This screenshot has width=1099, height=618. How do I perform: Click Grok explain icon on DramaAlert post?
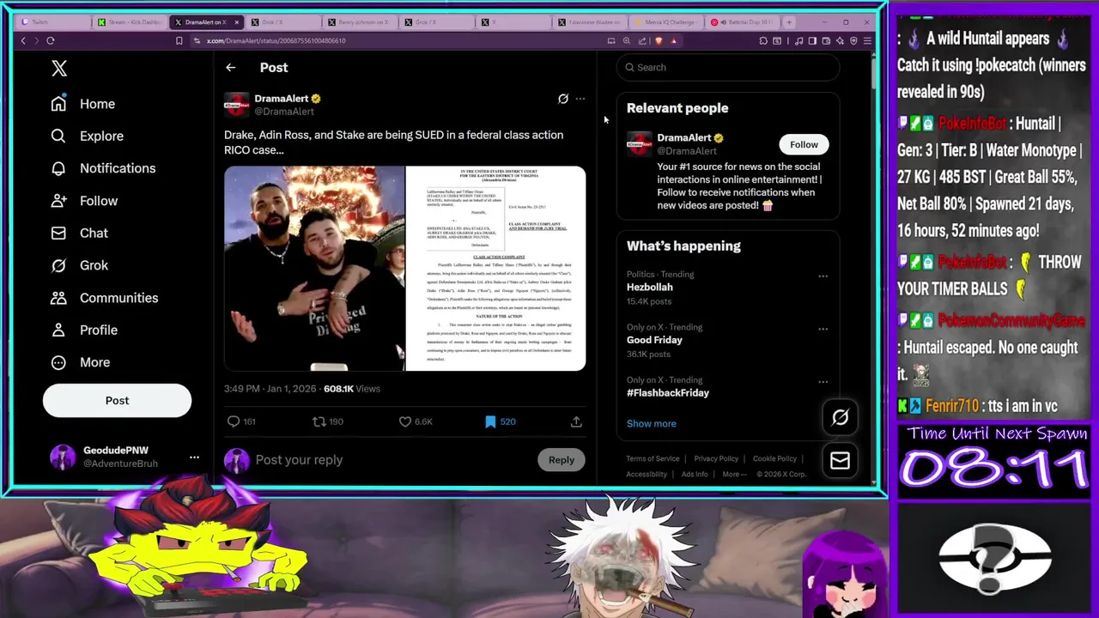point(563,99)
